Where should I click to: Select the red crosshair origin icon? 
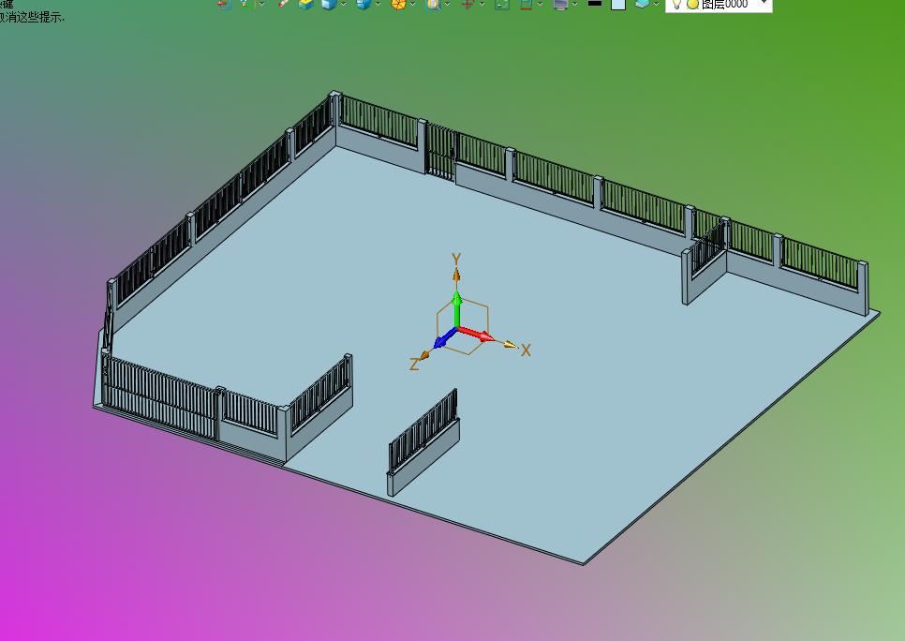pos(467,4)
